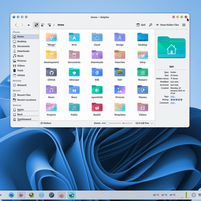Open the Neon folder
Viewport: 201px width, 201px height.
[x=74, y=89]
